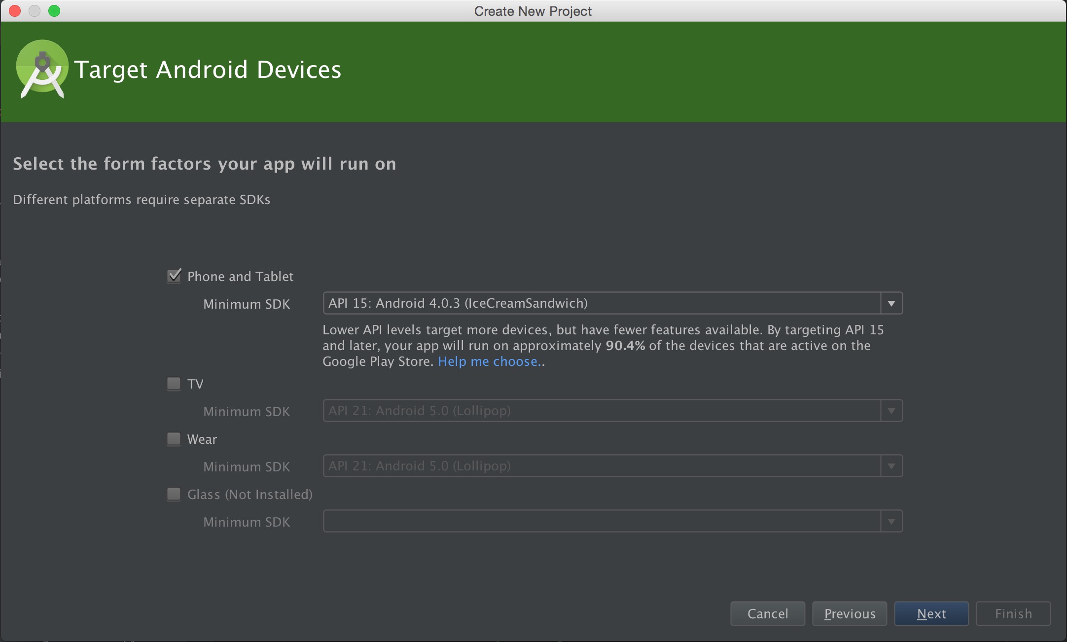Click the grey minimize window button

coord(35,11)
